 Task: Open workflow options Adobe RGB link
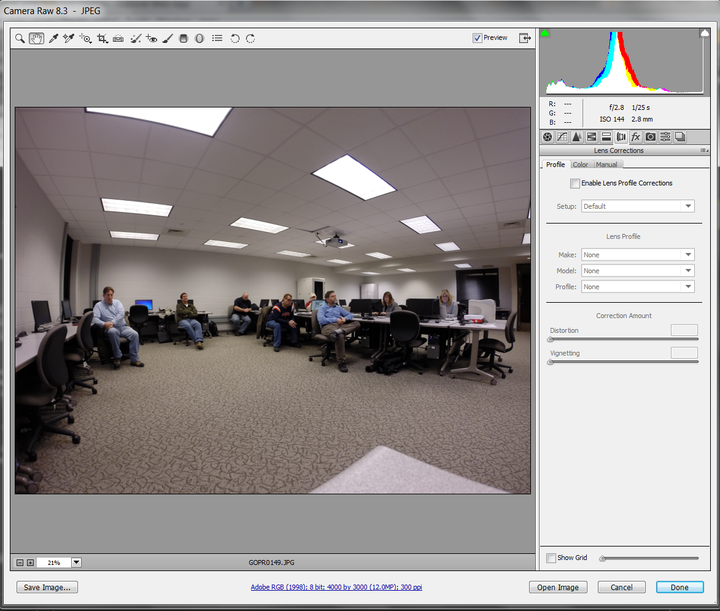[x=336, y=587]
